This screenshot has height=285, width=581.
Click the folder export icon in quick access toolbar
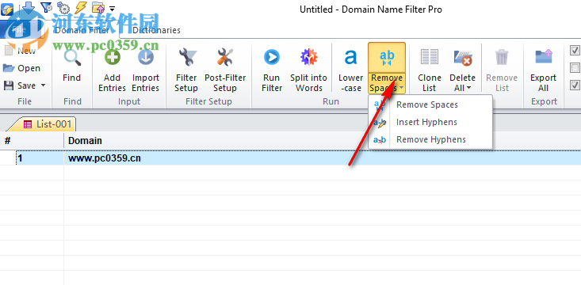pyautogui.click(x=97, y=7)
